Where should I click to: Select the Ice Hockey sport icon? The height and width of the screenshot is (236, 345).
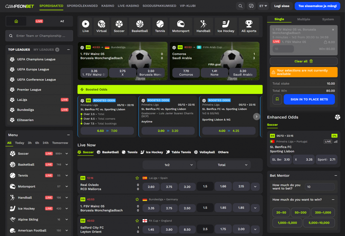[226, 26]
